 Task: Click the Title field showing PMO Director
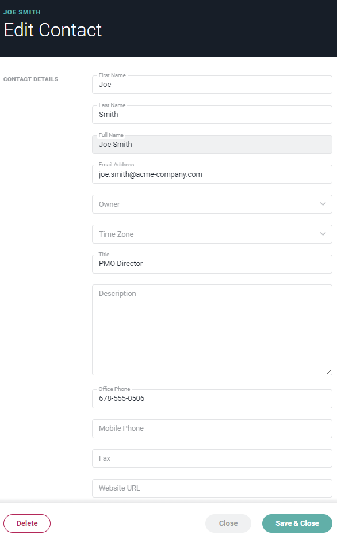tap(212, 264)
